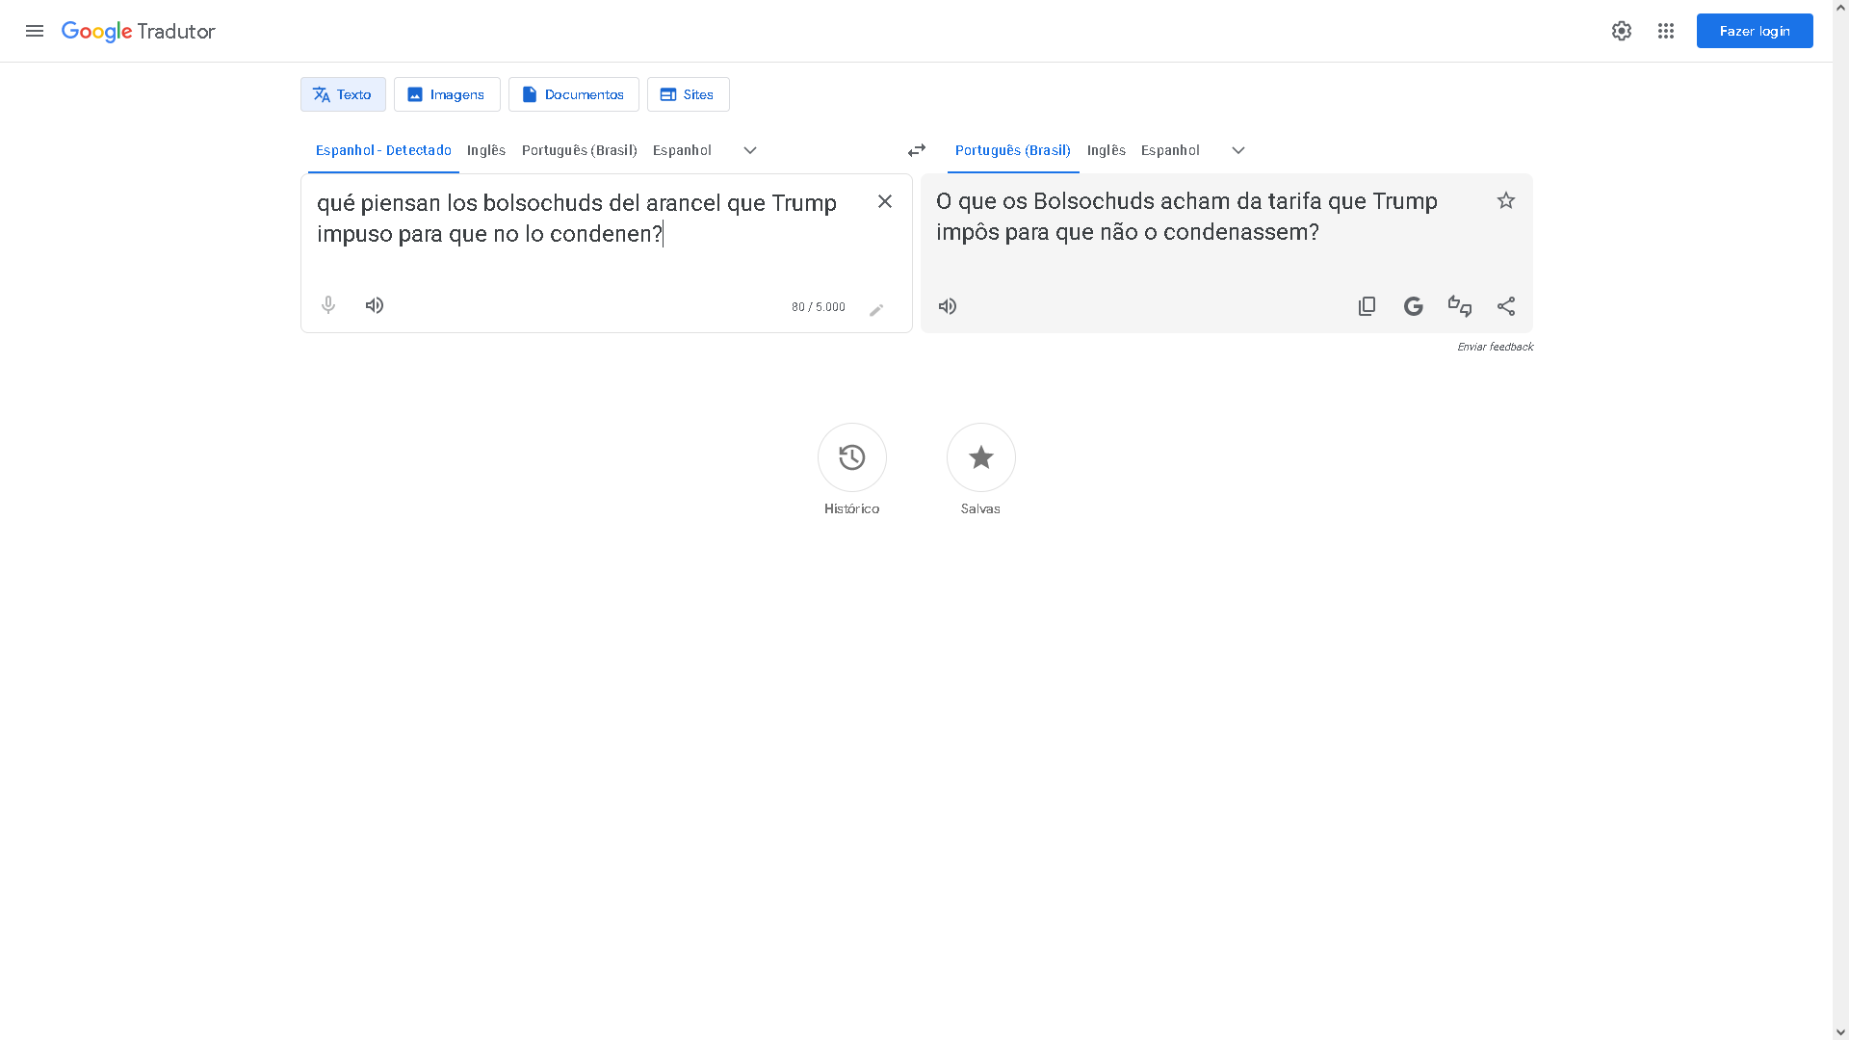Image resolution: width=1849 pixels, height=1040 pixels.
Task: Open the handwriting pencil input tool
Action: pyautogui.click(x=876, y=309)
